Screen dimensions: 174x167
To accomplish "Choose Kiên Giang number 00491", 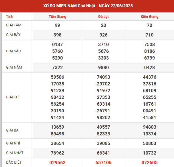I will coord(149,111).
